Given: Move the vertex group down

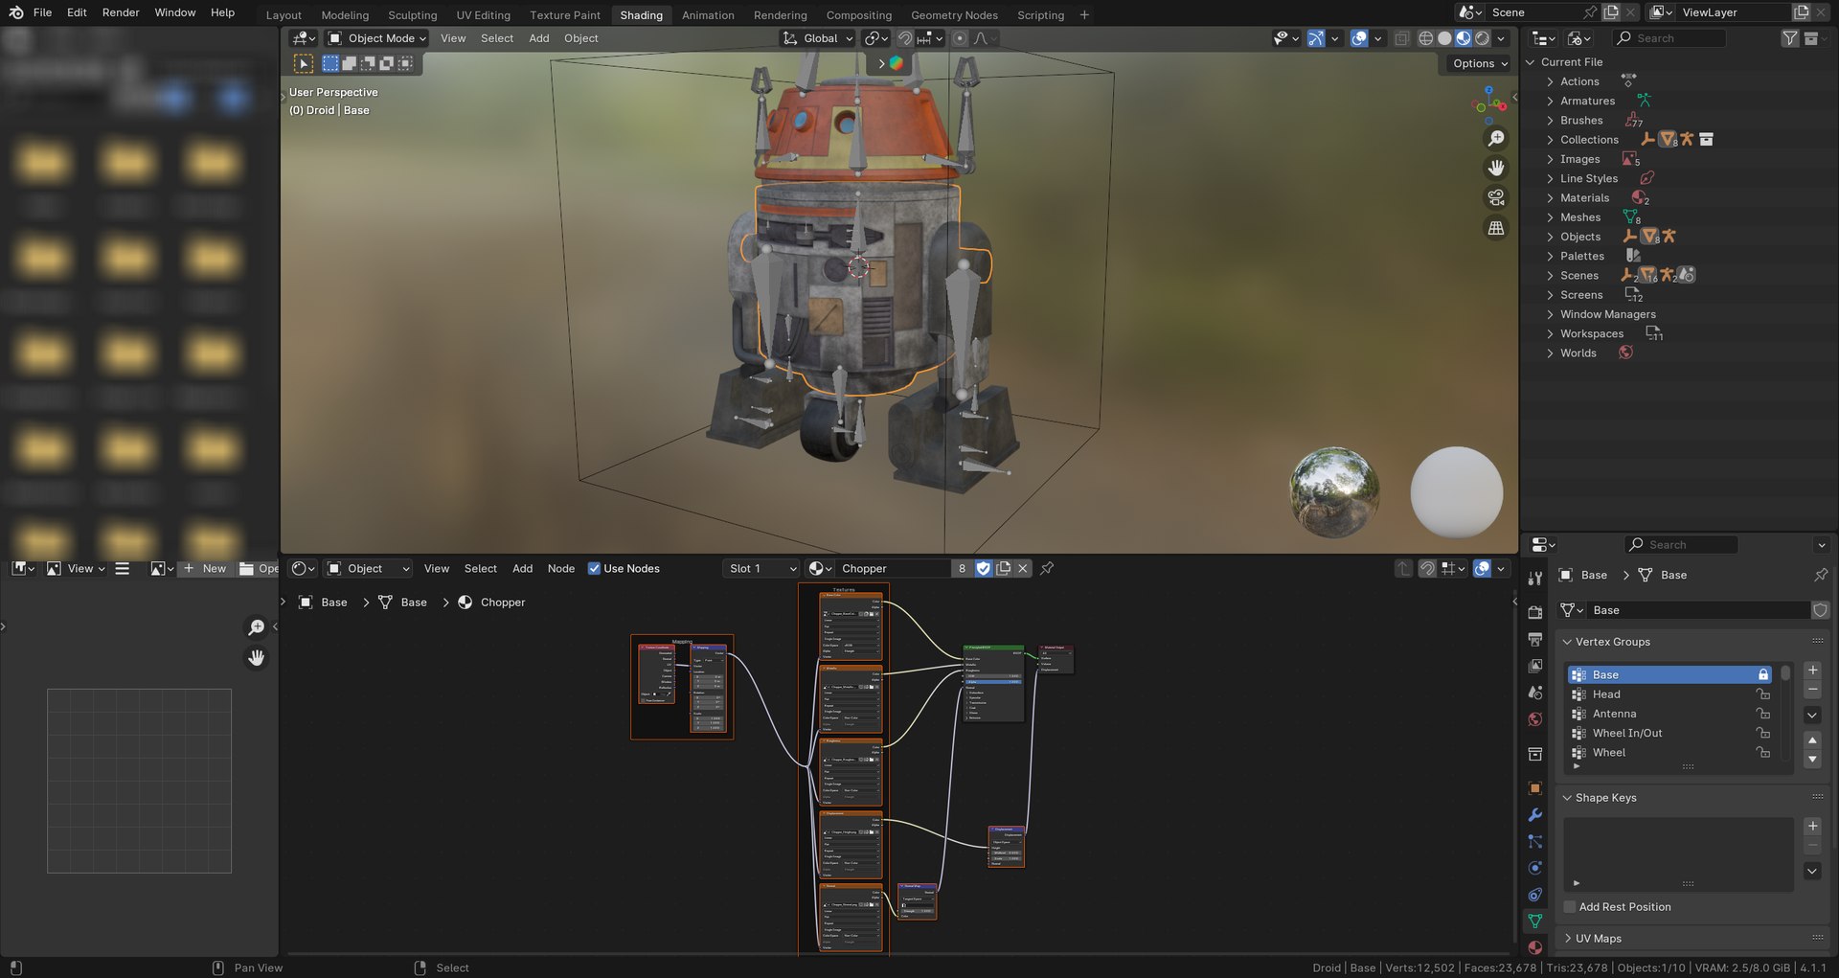Looking at the screenshot, I should pos(1812,760).
